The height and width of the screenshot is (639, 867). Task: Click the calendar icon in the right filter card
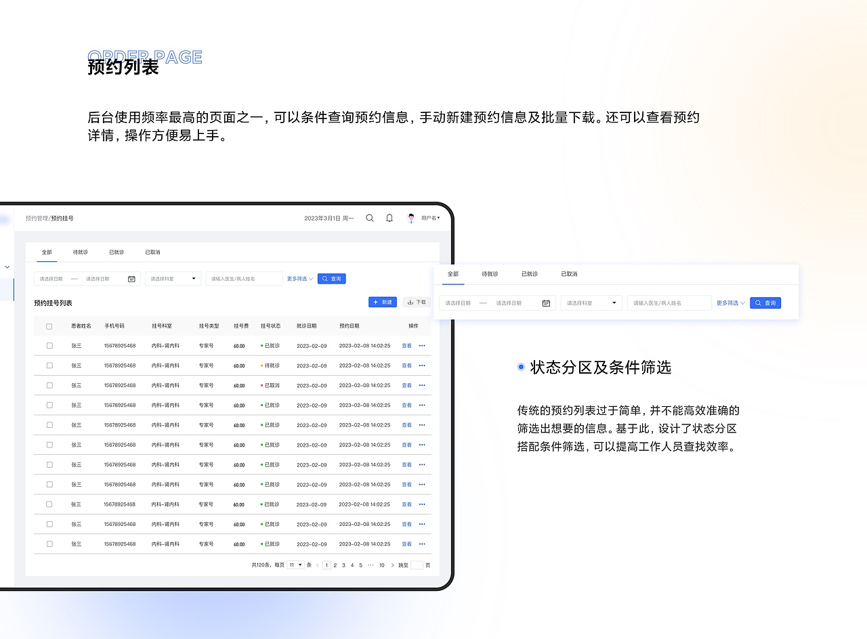point(546,303)
